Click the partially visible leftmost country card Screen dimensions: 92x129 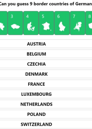click(x=4, y=23)
